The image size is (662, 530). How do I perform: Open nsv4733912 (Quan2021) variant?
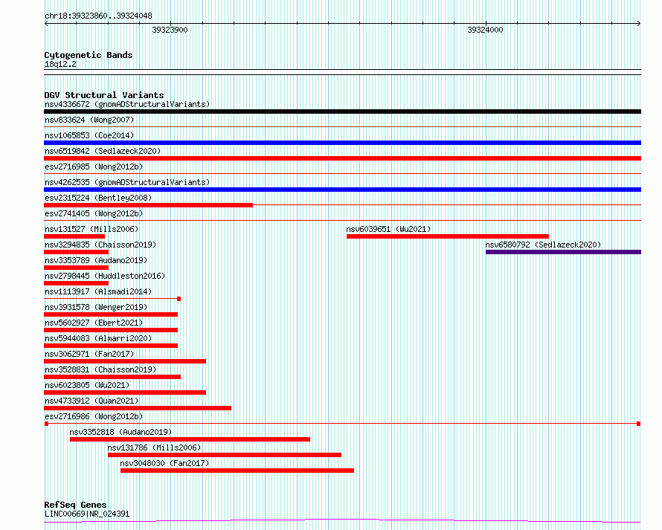(91, 401)
